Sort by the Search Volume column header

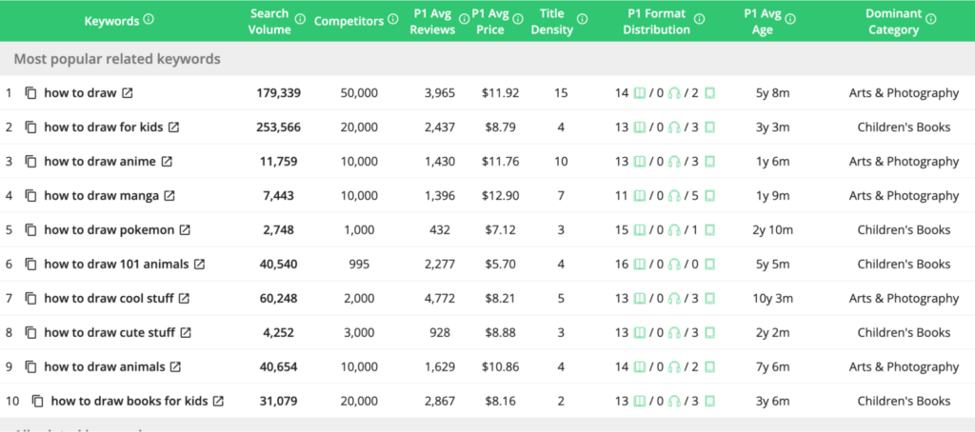coord(269,21)
